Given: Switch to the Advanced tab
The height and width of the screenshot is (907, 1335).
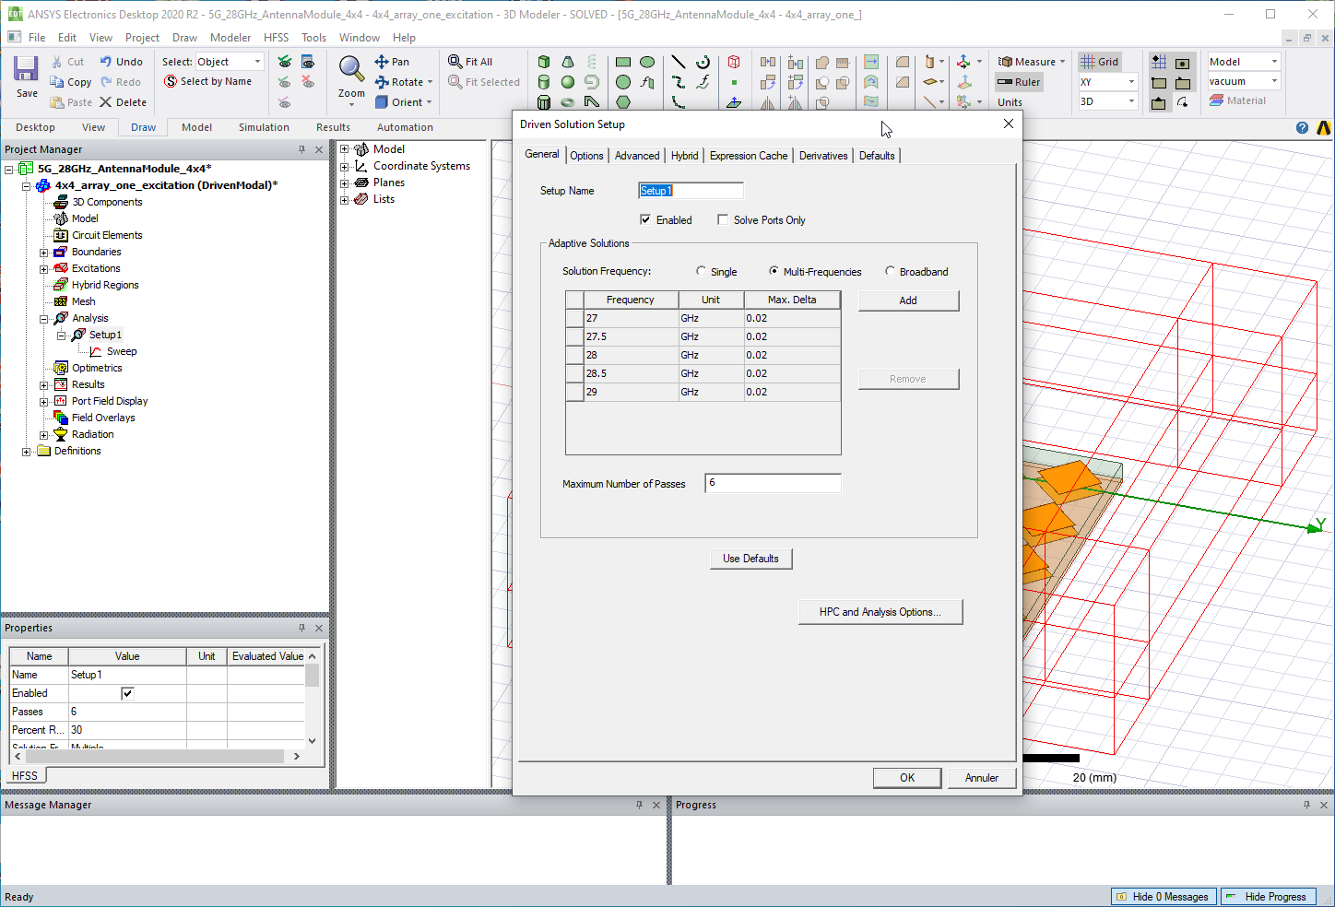Looking at the screenshot, I should (x=637, y=156).
